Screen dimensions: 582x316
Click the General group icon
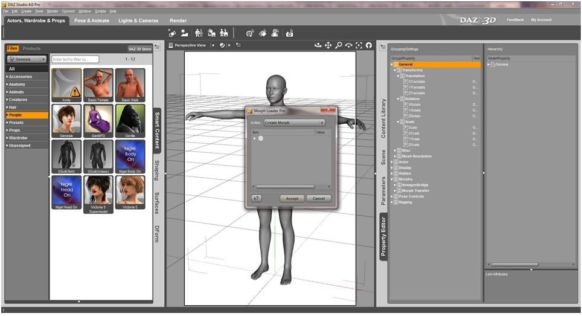coord(395,65)
